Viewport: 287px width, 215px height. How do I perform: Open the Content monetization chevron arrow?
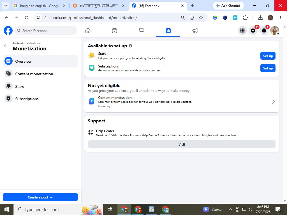pos(274,102)
